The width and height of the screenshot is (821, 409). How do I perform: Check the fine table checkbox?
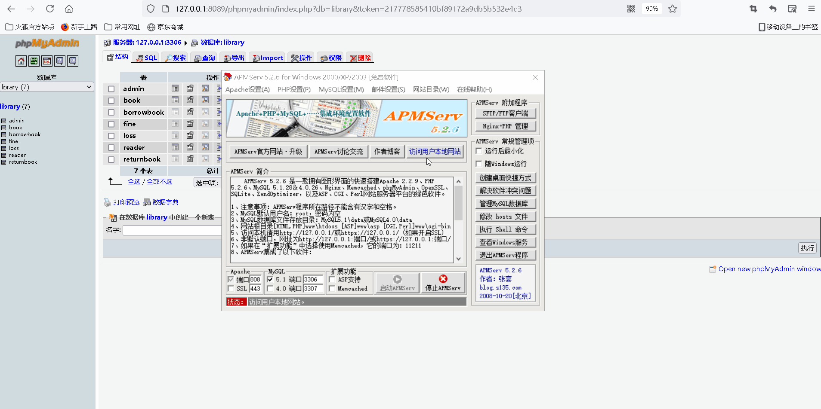coord(111,124)
